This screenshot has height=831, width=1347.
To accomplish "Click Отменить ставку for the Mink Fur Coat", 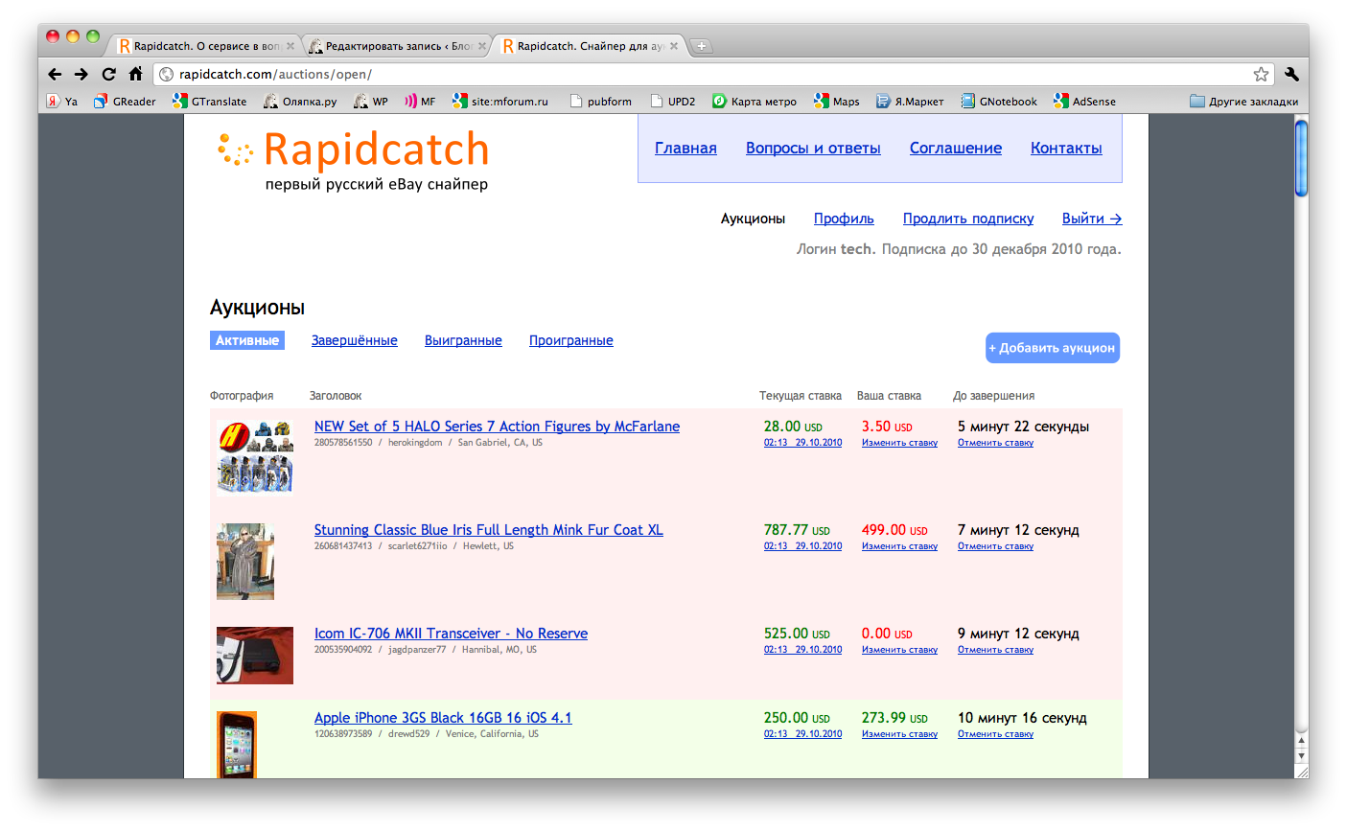I will point(995,546).
